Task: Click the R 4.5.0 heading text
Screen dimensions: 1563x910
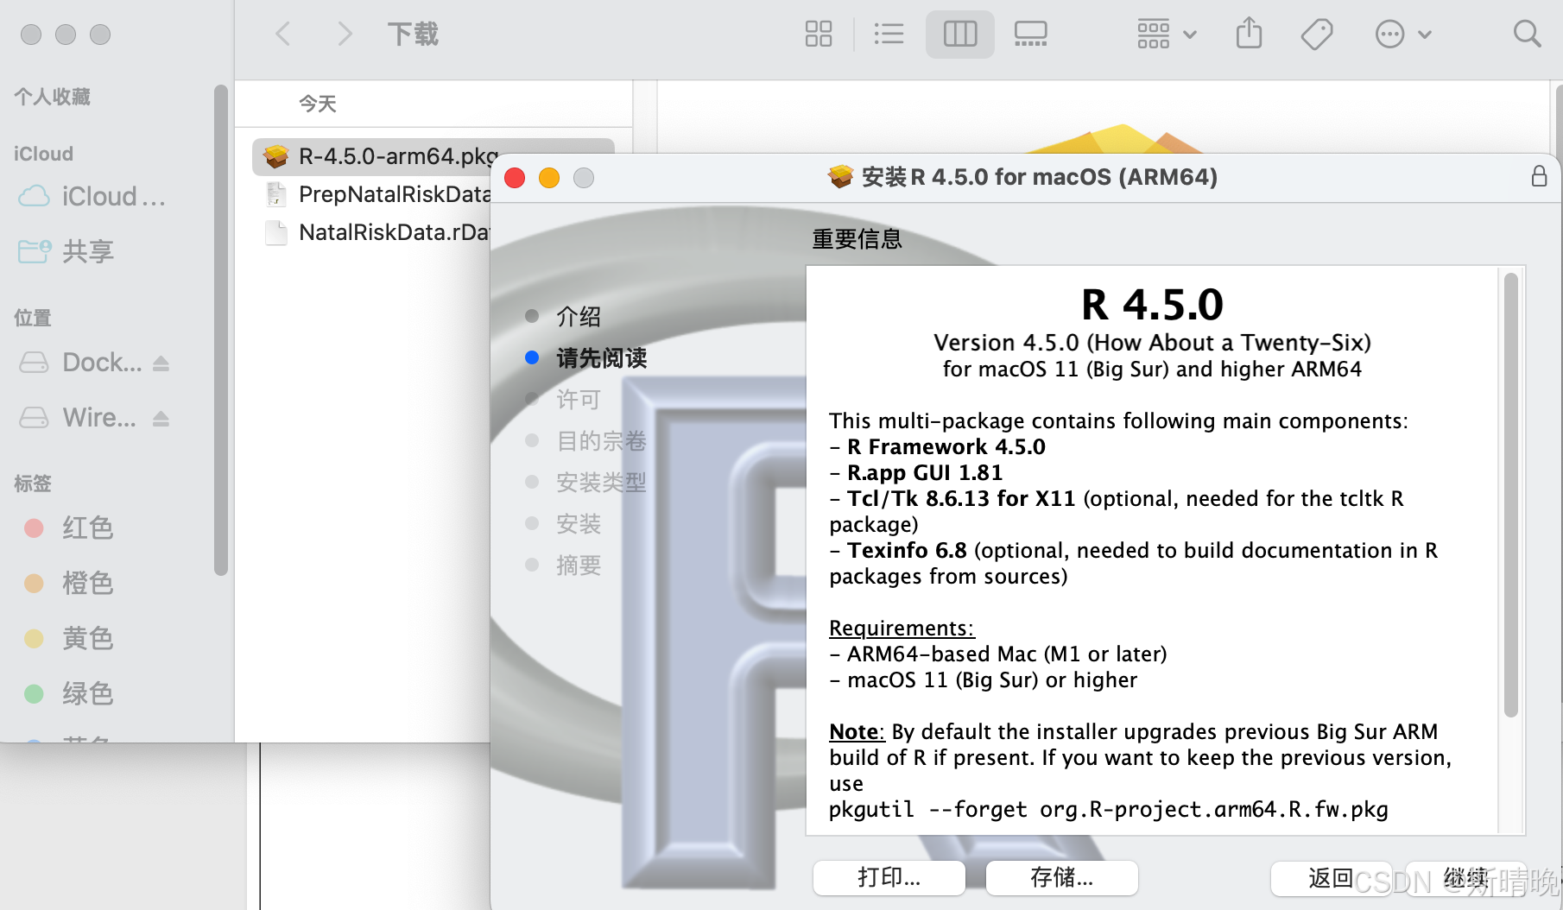Action: click(x=1153, y=305)
